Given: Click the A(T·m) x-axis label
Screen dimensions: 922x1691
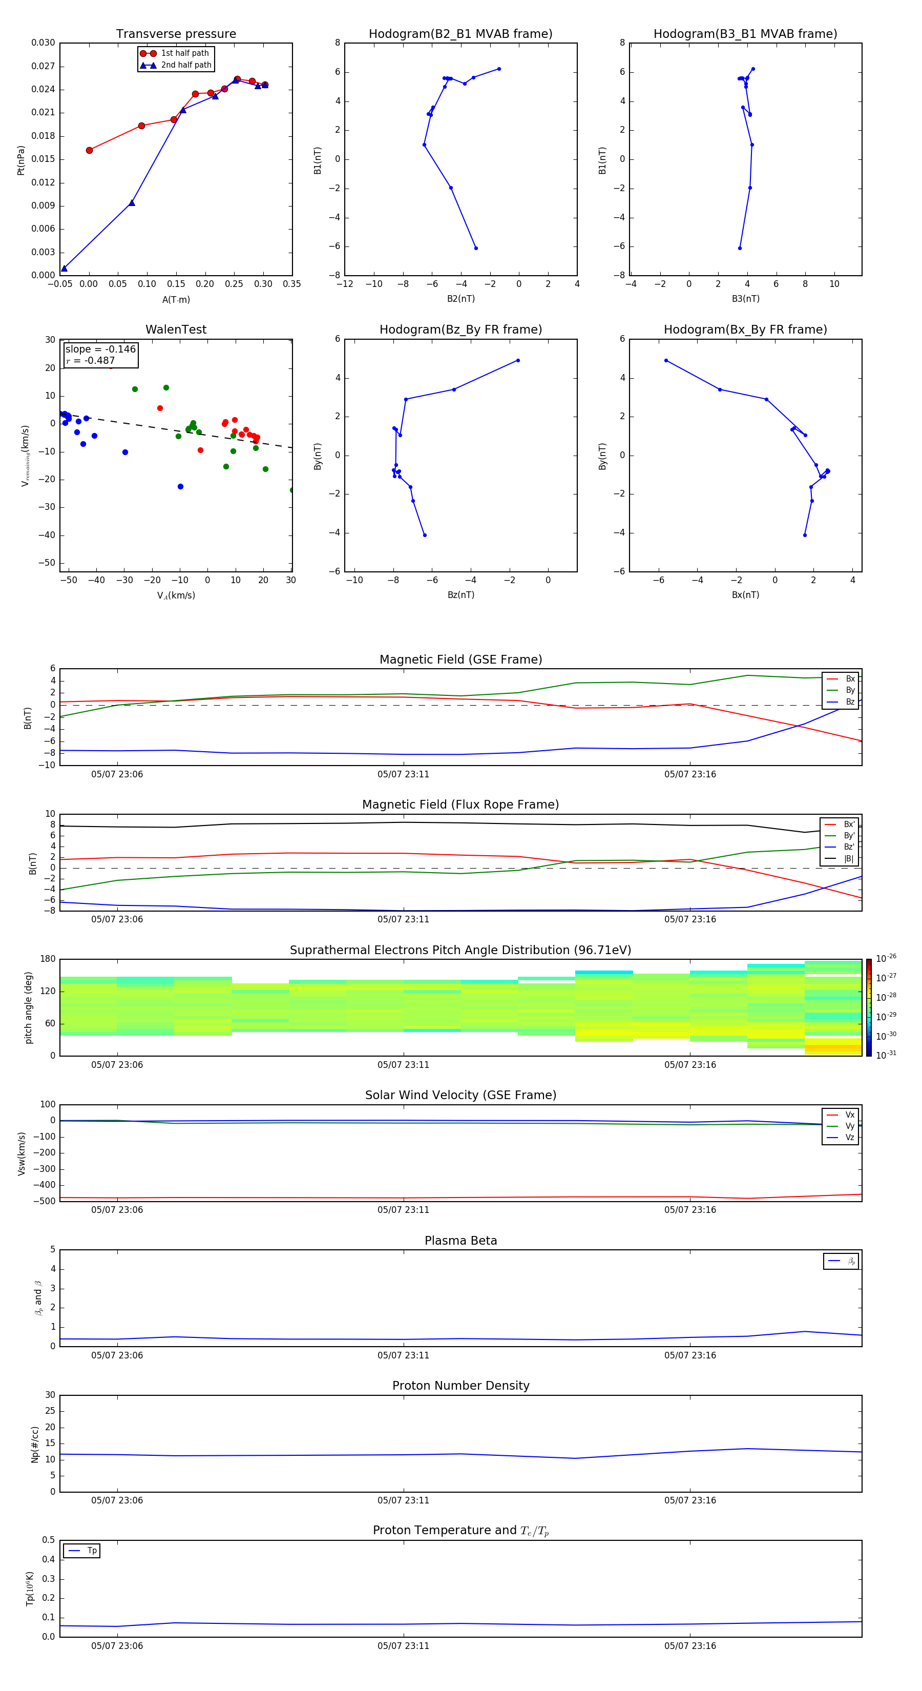Looking at the screenshot, I should pos(176,300).
